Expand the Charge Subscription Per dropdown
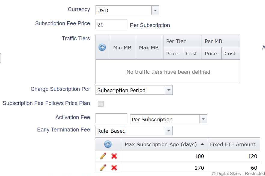Image resolution: width=265 pixels, height=176 pixels. click(169, 90)
